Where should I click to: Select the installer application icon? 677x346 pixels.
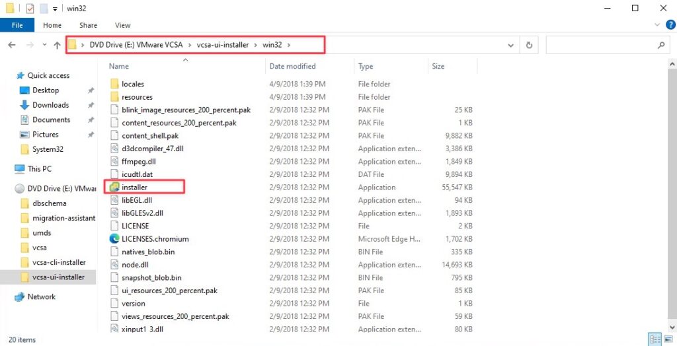pyautogui.click(x=114, y=188)
